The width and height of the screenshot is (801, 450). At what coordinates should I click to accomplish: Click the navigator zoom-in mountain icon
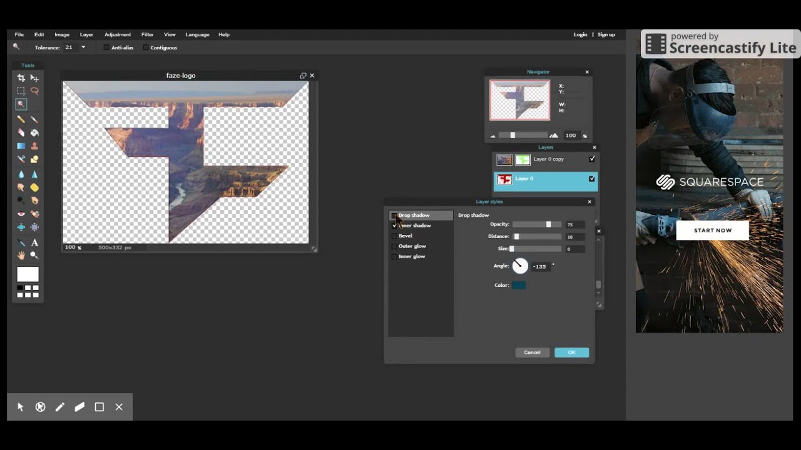click(553, 136)
